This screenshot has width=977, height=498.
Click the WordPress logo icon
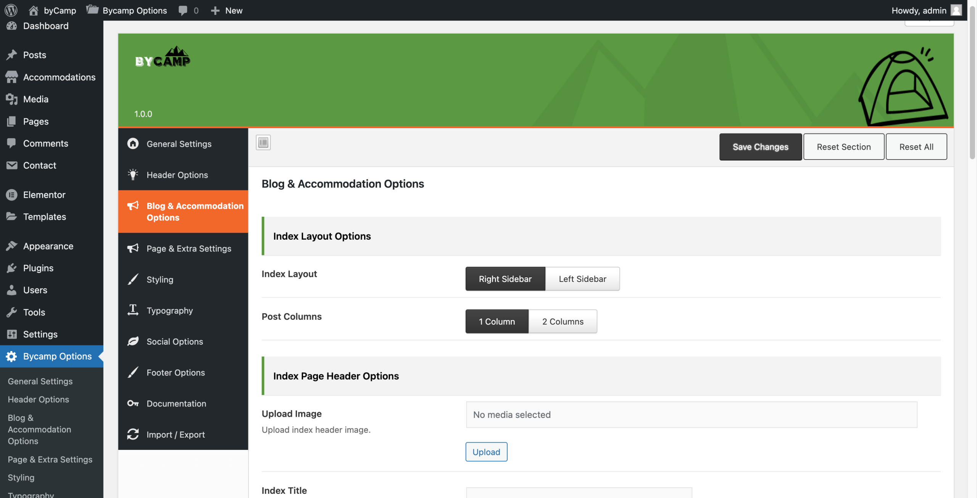(x=11, y=10)
